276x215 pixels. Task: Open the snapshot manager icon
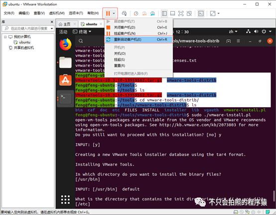[152, 13]
